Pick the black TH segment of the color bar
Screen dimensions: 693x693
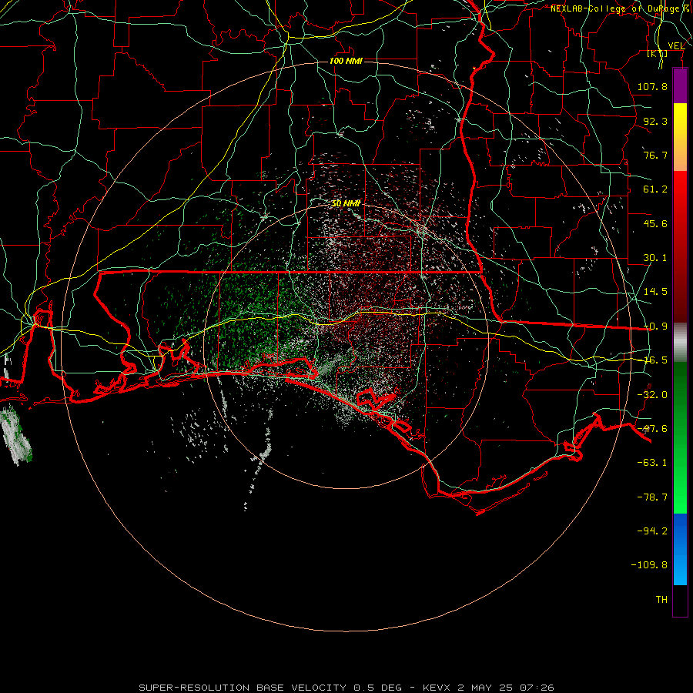point(680,600)
